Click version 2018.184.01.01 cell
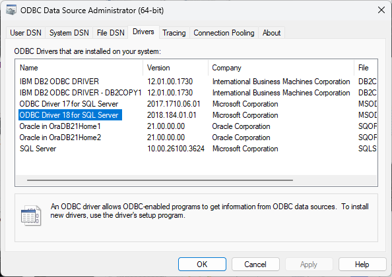Screen dimensions: 392x277 172,115
